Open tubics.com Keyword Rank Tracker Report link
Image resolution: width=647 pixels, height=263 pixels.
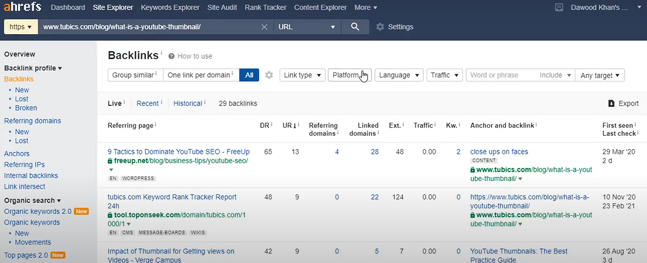(x=172, y=202)
